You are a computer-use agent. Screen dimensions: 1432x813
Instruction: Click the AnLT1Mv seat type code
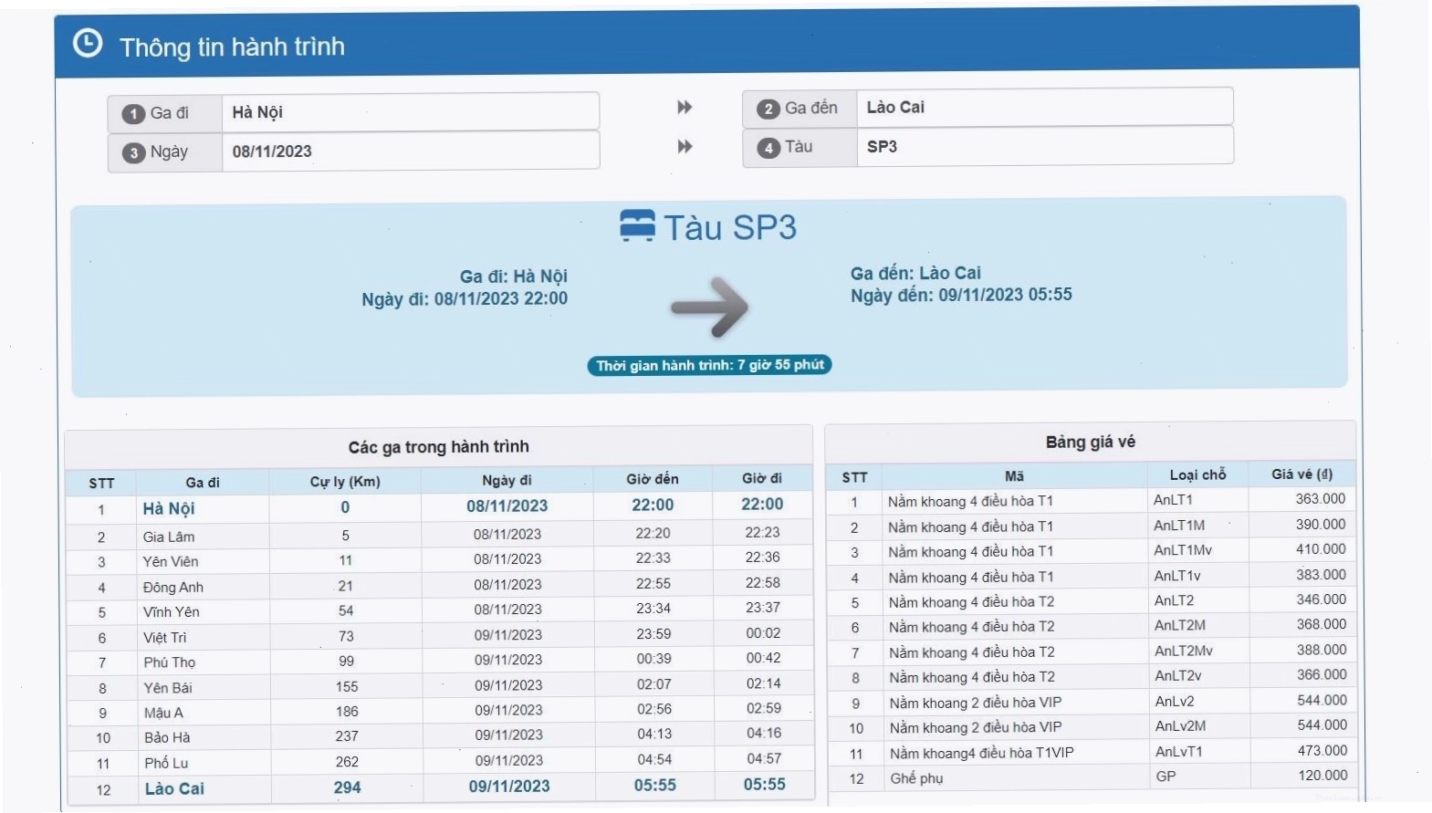click(x=1183, y=549)
